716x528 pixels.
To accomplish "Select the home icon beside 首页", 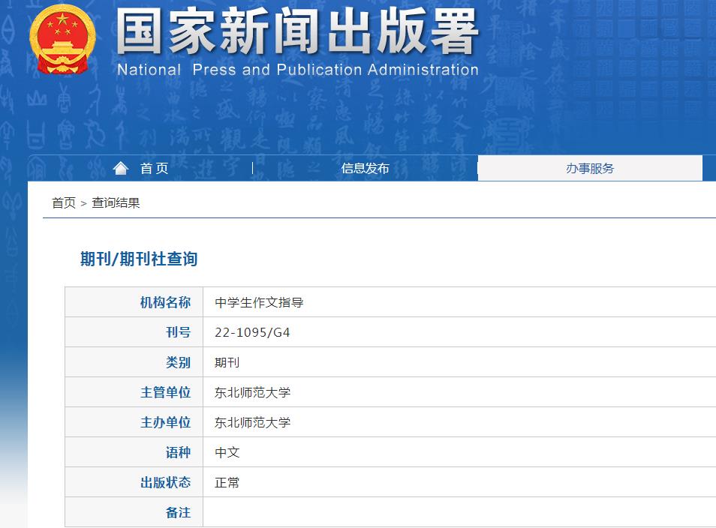I will [x=121, y=167].
